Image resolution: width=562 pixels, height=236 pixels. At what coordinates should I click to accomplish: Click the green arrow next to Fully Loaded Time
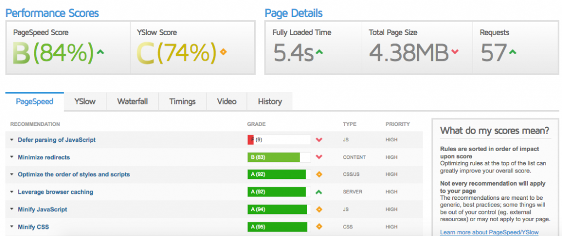coord(319,53)
